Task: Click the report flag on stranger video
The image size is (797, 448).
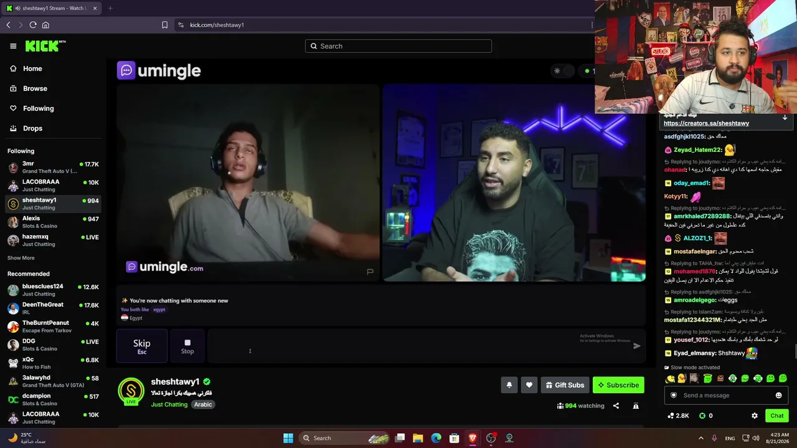Action: [370, 271]
